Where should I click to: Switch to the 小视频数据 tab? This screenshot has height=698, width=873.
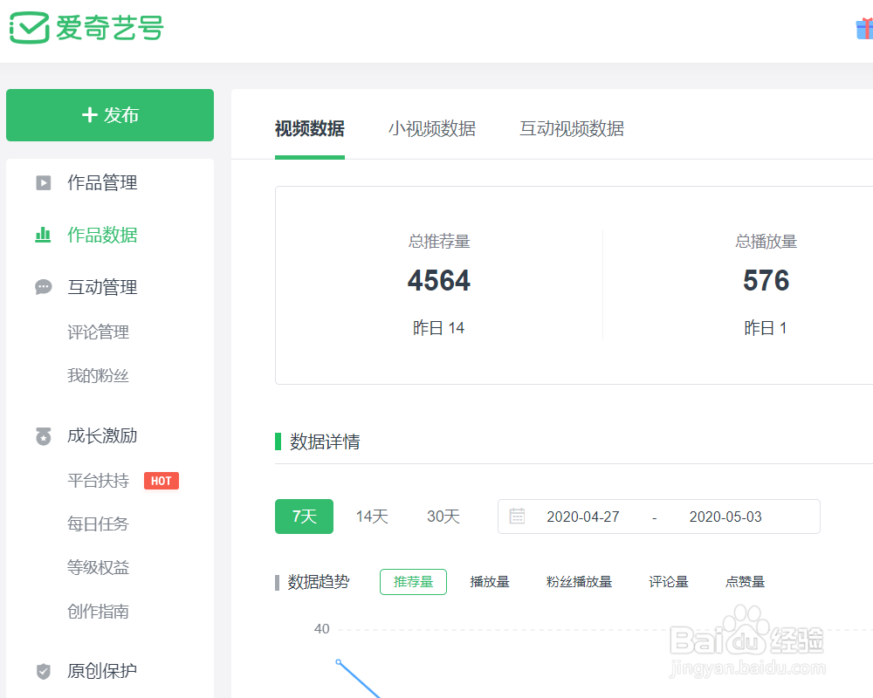(431, 128)
